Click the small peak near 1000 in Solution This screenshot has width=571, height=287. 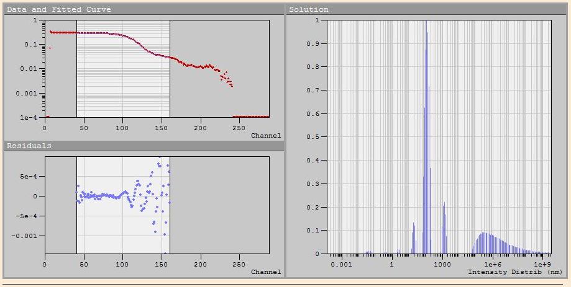point(444,229)
